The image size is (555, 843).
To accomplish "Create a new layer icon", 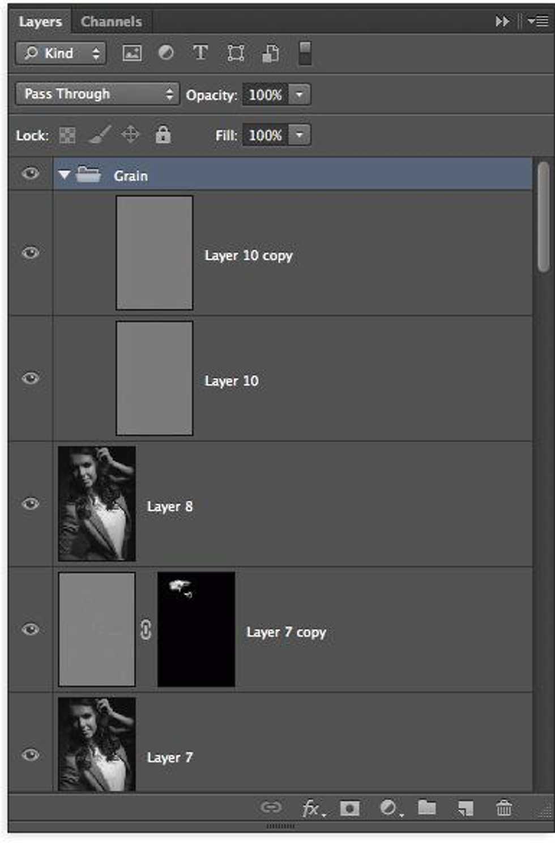I will [x=465, y=808].
